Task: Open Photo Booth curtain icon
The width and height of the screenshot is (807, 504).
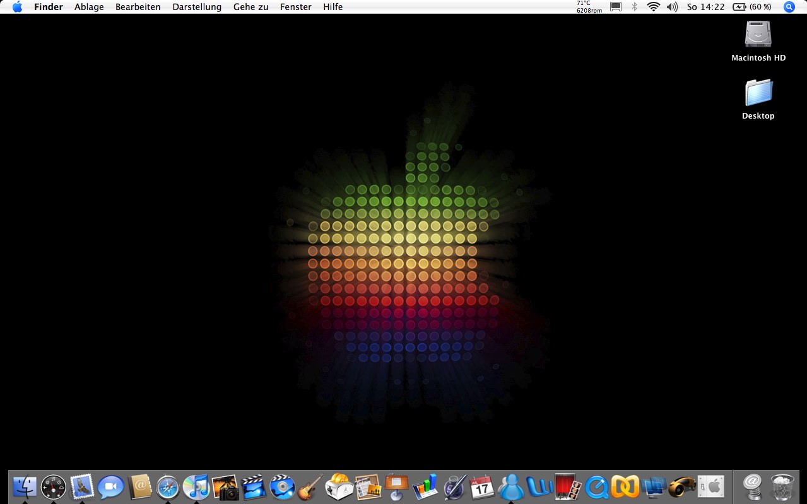Action: [568, 487]
